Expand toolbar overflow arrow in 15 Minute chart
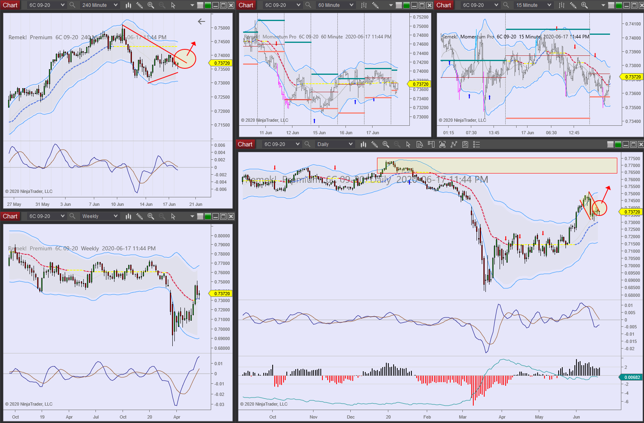 pos(603,5)
